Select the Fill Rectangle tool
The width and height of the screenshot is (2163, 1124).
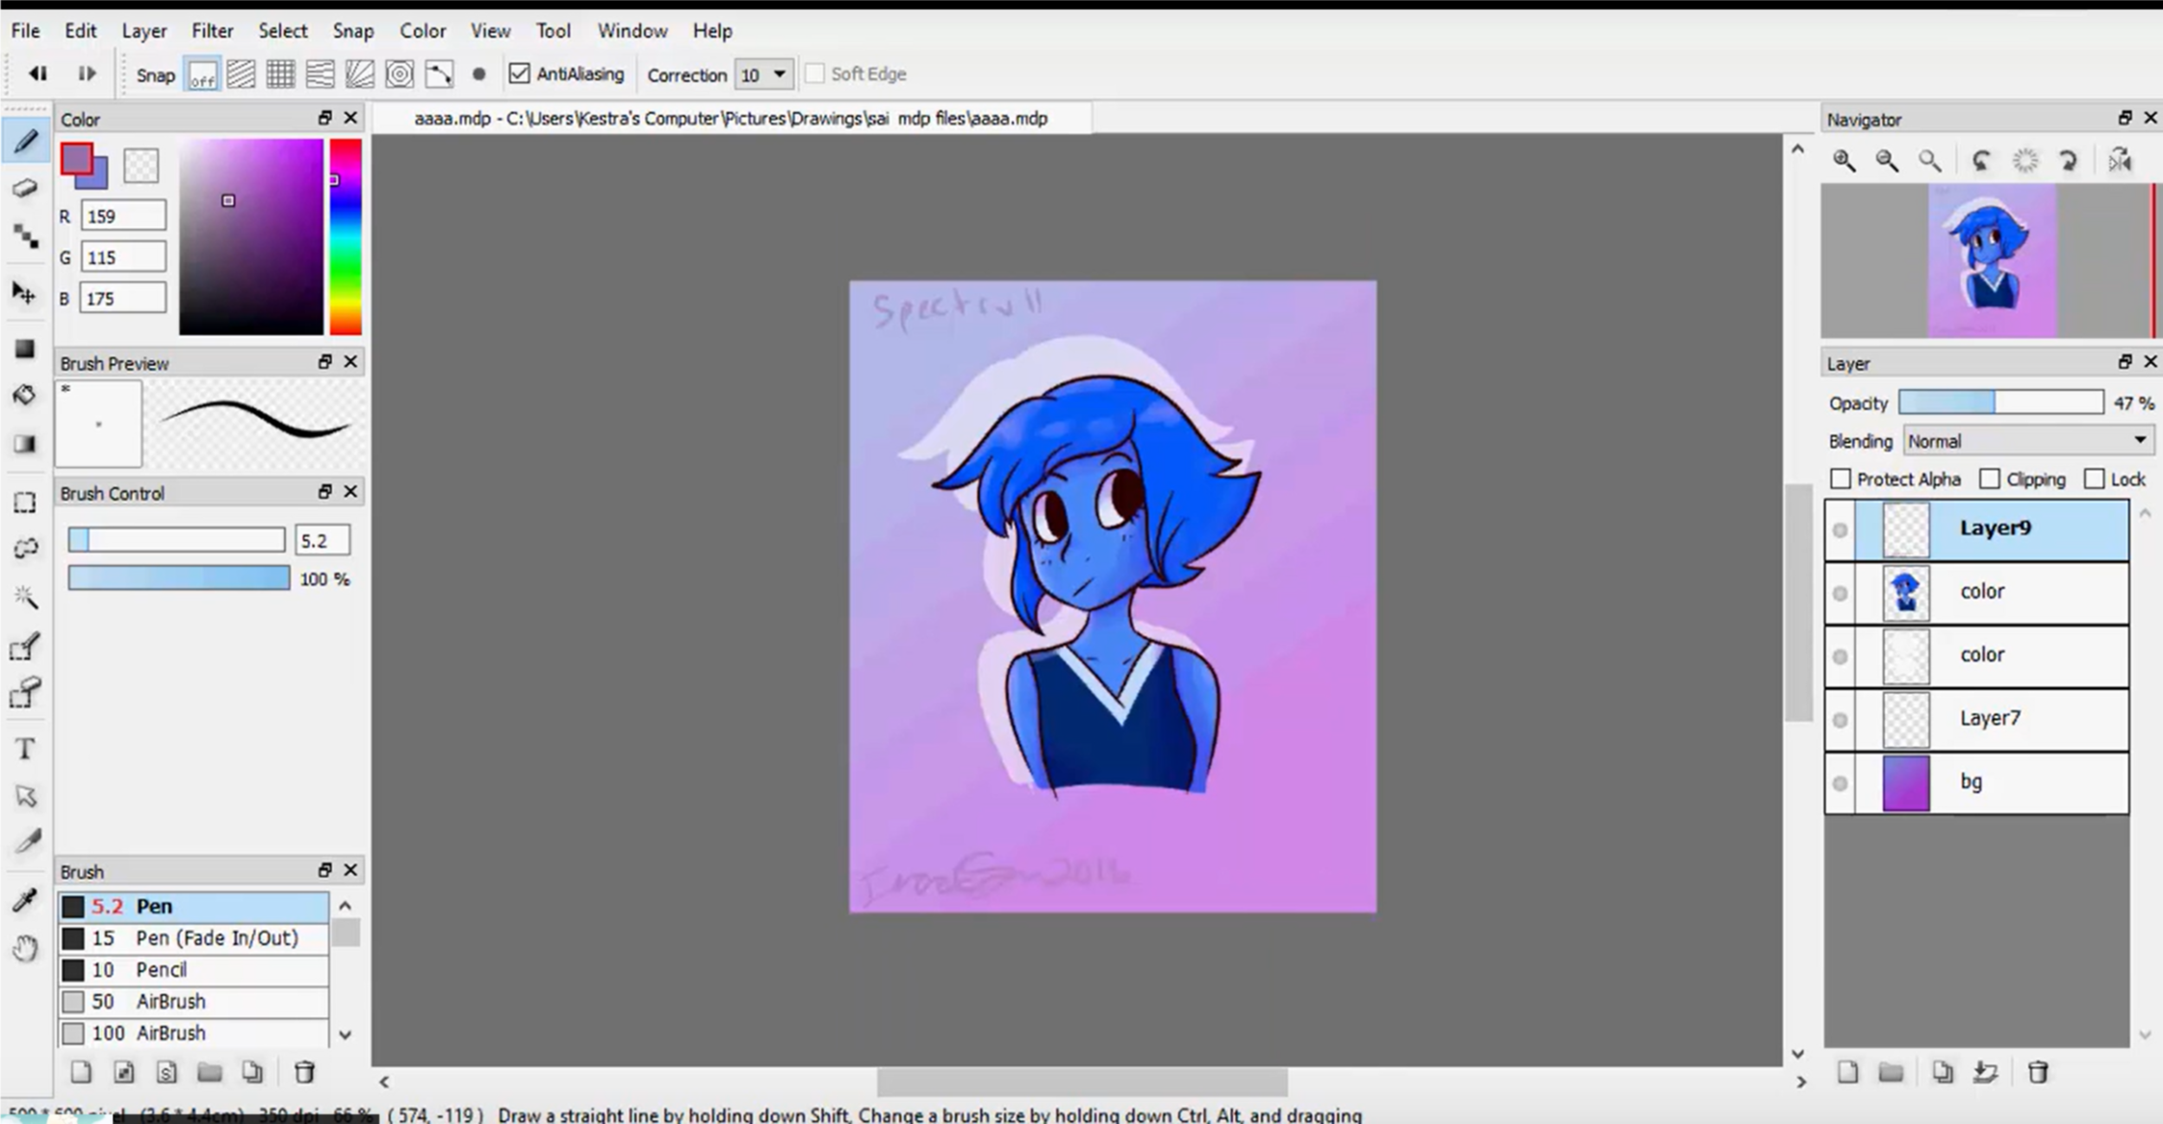26,349
